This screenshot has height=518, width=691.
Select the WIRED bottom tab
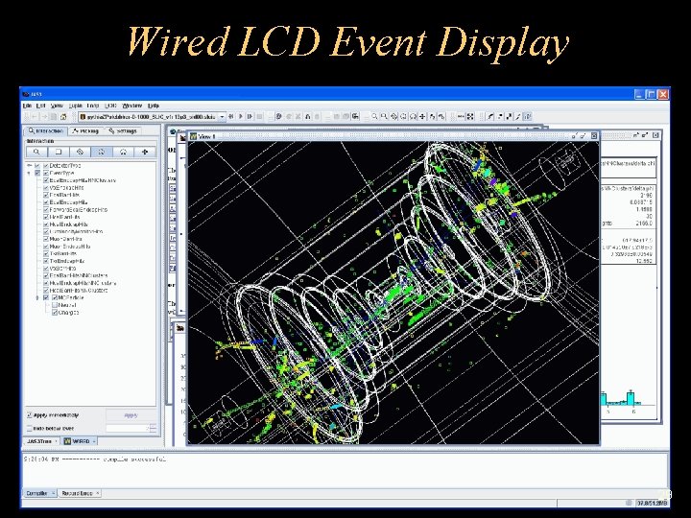80,441
